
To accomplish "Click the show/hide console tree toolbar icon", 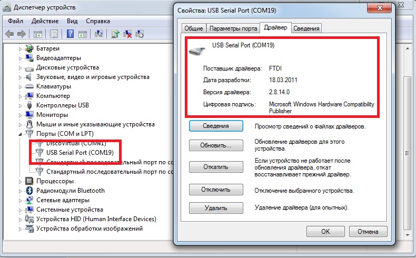I will point(38,34).
